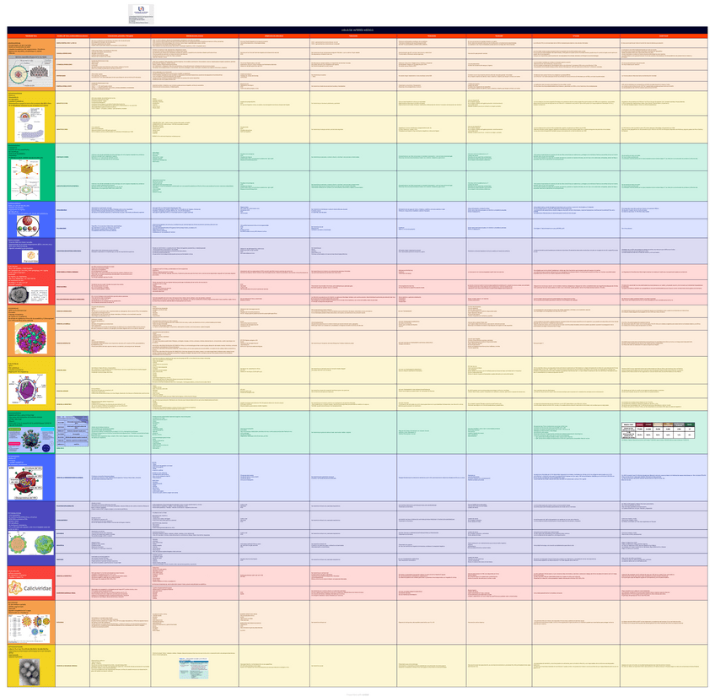Open the blue embedded table beside the coronavirus illustration
715x697 pixels.
pyautogui.click(x=73, y=431)
